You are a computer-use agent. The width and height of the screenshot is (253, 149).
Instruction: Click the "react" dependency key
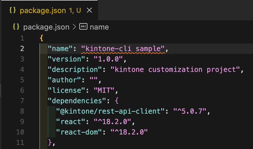tap(71, 122)
